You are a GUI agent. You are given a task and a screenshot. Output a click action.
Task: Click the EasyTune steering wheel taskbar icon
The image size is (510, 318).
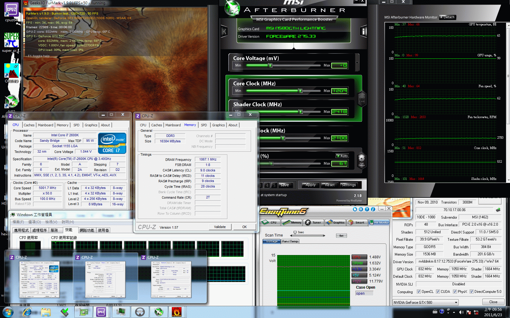point(140,312)
